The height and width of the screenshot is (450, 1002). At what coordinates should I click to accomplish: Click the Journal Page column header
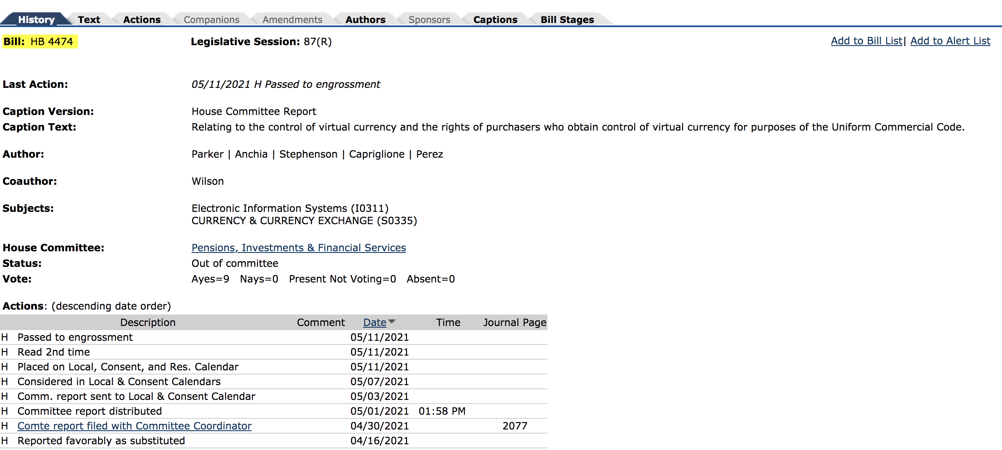coord(515,323)
